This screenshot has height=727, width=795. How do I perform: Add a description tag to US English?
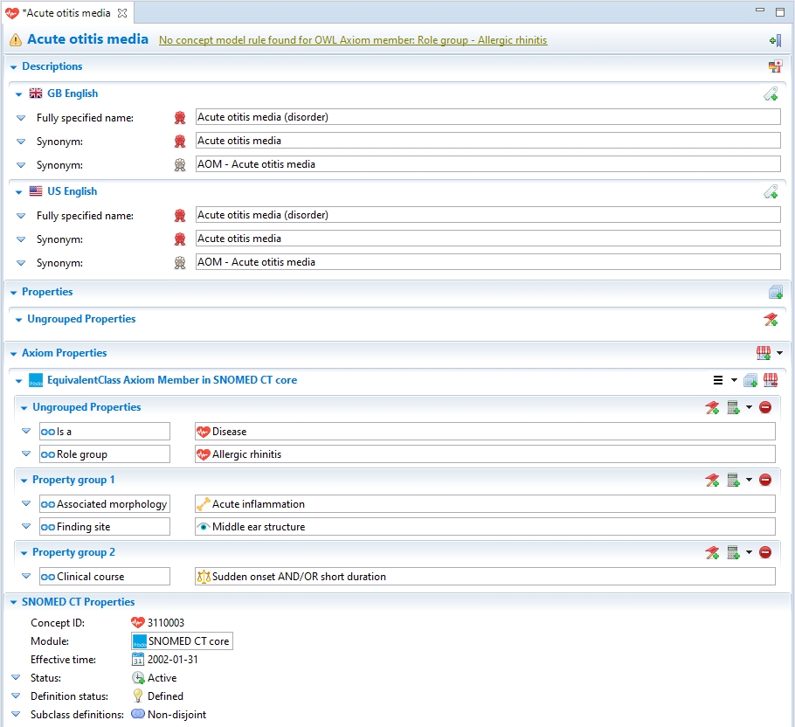pyautogui.click(x=771, y=191)
